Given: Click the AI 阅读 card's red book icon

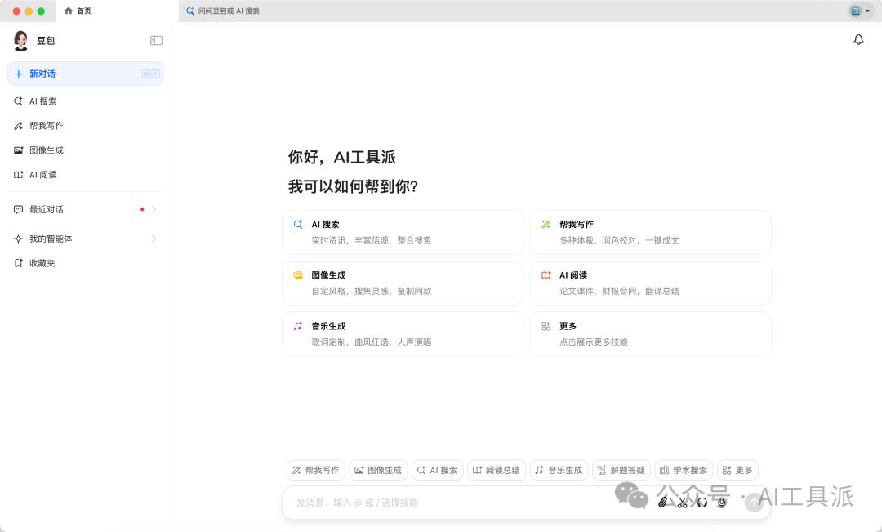Looking at the screenshot, I should point(546,275).
